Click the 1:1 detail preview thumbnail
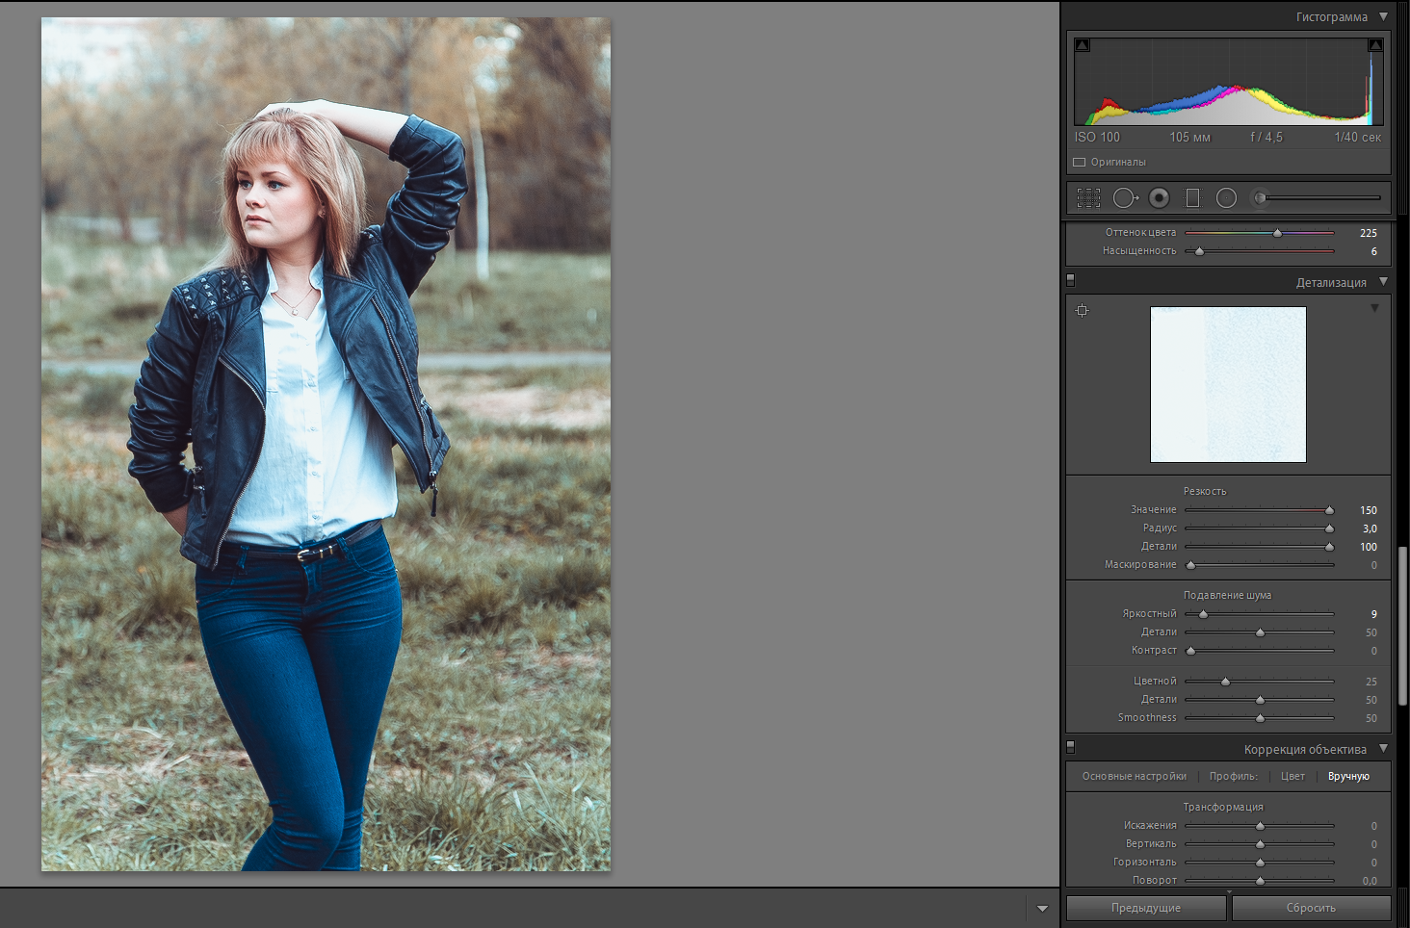 click(x=1228, y=384)
